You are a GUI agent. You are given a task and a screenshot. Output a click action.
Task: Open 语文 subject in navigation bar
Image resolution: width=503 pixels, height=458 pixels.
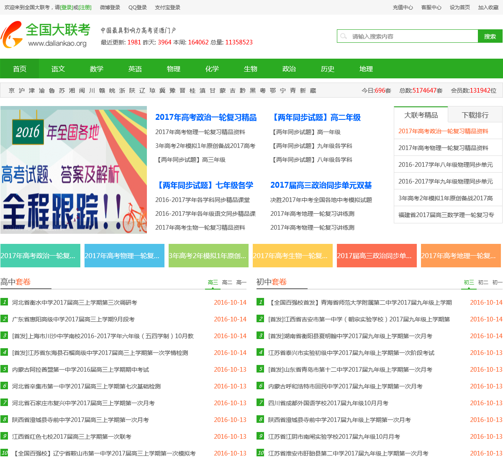(58, 69)
